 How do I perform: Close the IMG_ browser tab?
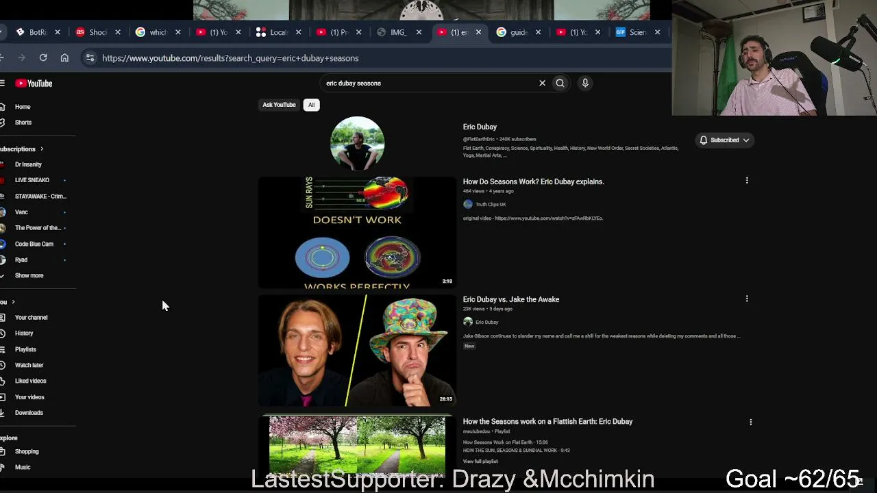click(x=419, y=32)
